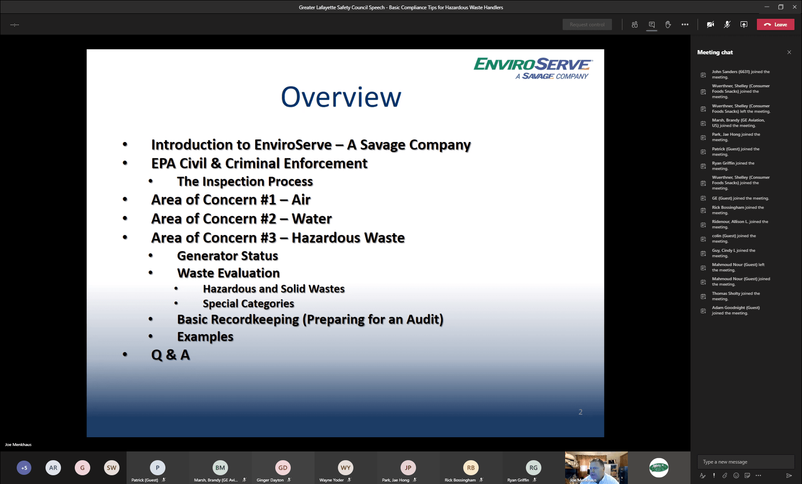Open the sticker picker
Viewport: 802px width, 484px height.
[x=747, y=475]
